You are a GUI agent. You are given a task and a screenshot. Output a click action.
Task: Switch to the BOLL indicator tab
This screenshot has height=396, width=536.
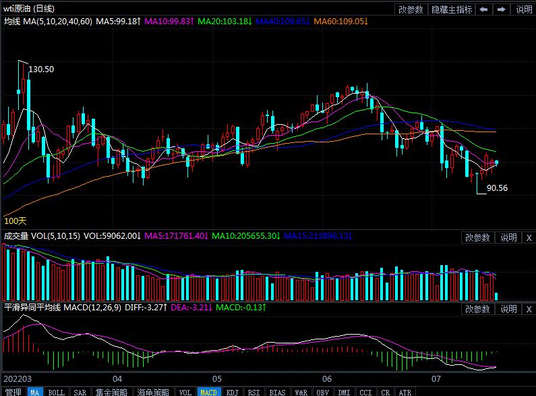57,392
